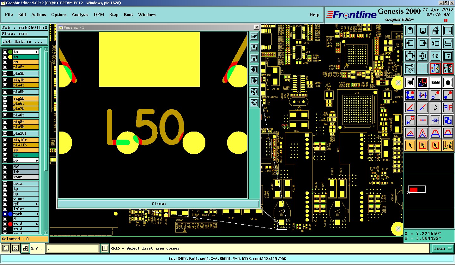Screen dimensions: 455x265
Task: Click the yellow color dot beside ts
Action: pyautogui.click(x=10, y=57)
